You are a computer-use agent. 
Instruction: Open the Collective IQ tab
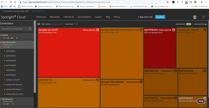pos(69,17)
